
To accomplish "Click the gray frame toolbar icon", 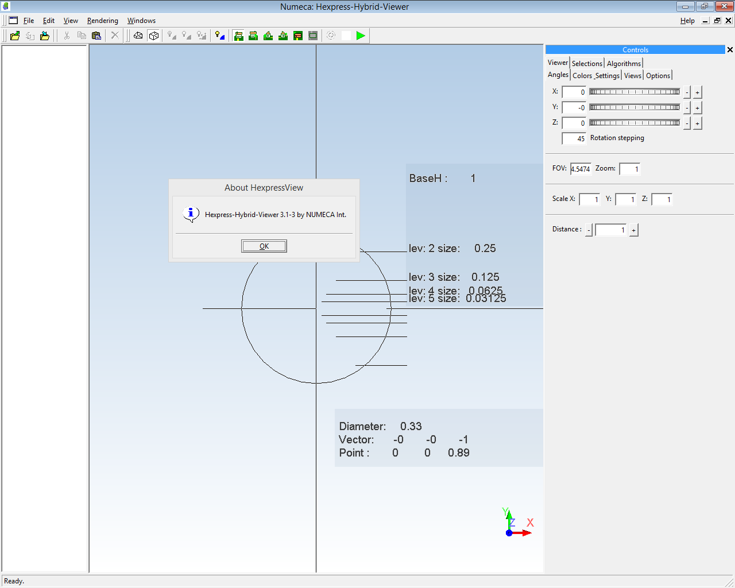I will 313,36.
